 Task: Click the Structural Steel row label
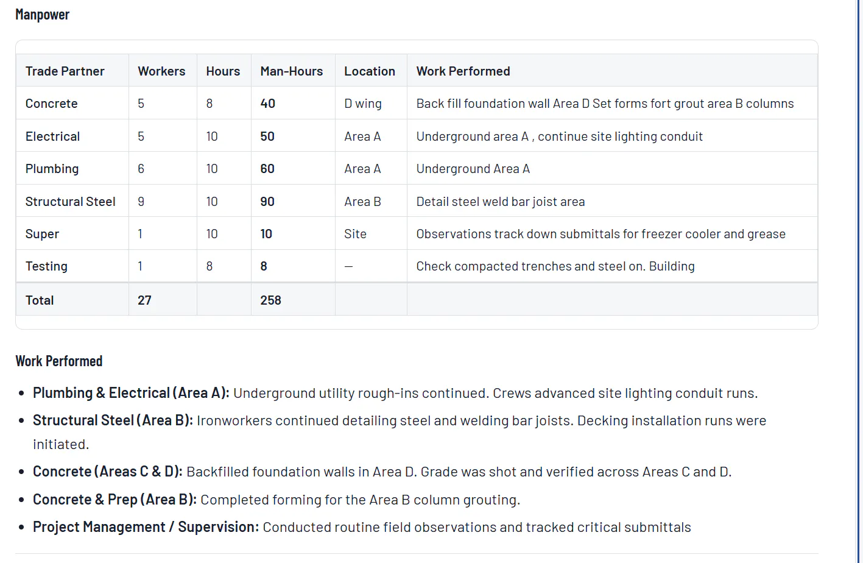[x=70, y=202]
